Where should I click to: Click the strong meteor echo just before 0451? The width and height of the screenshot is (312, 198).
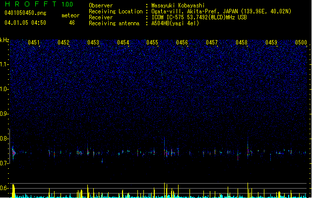[13, 152]
